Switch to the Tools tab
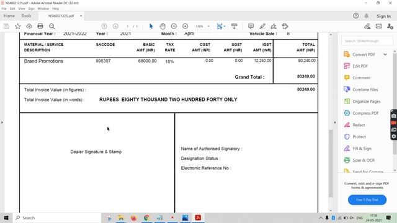The height and width of the screenshot is (223, 397). pos(26,15)
